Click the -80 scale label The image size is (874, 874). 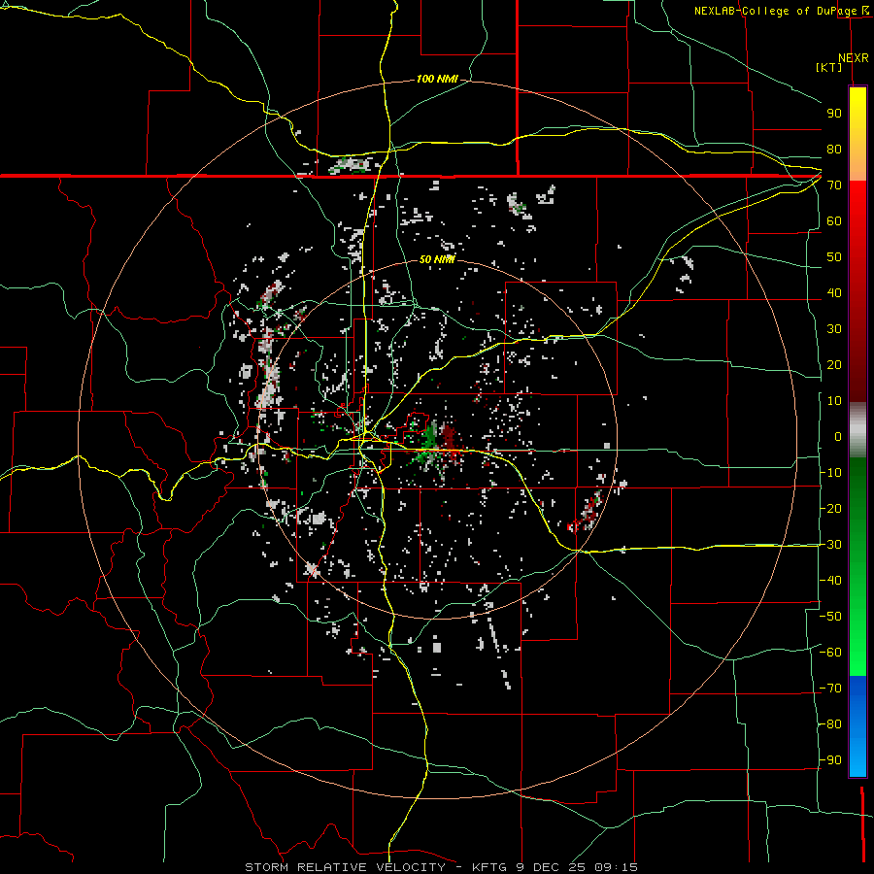830,724
